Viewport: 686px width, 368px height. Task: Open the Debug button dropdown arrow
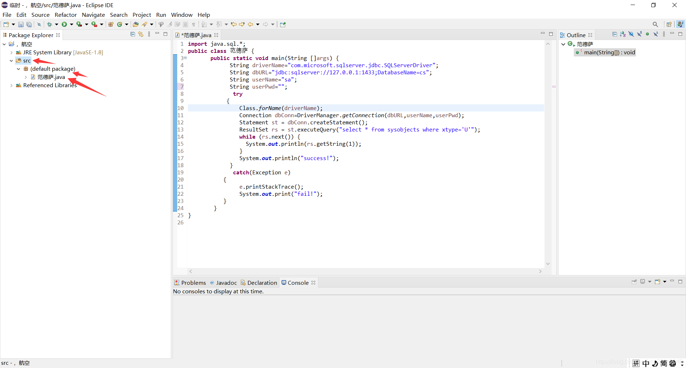pyautogui.click(x=56, y=24)
